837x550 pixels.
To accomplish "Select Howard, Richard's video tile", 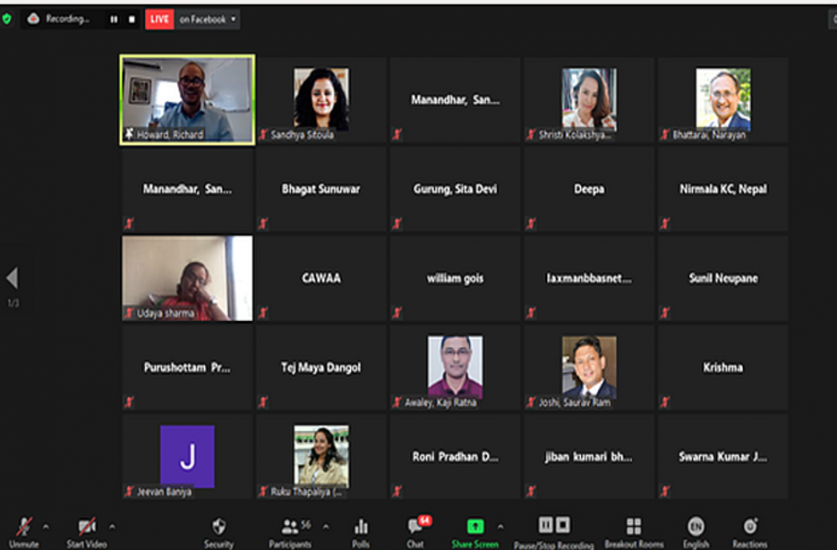I will click(x=187, y=99).
